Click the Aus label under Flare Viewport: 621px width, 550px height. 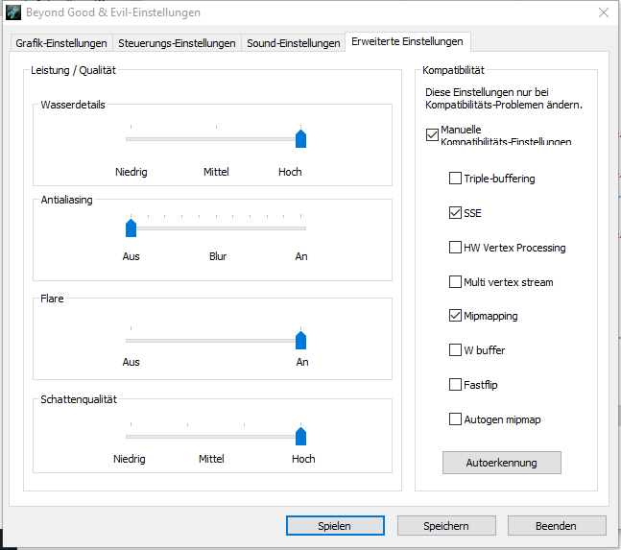point(131,362)
